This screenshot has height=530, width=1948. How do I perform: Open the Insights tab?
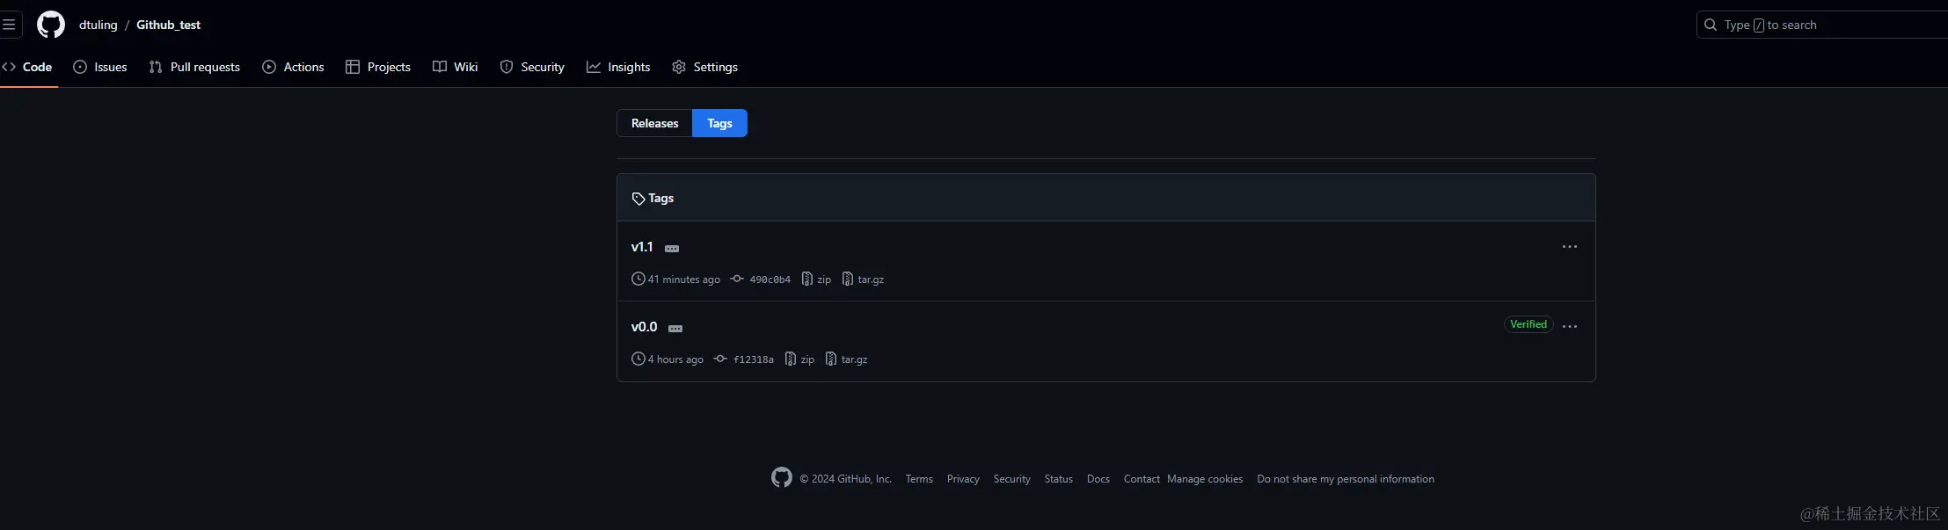[x=618, y=67]
